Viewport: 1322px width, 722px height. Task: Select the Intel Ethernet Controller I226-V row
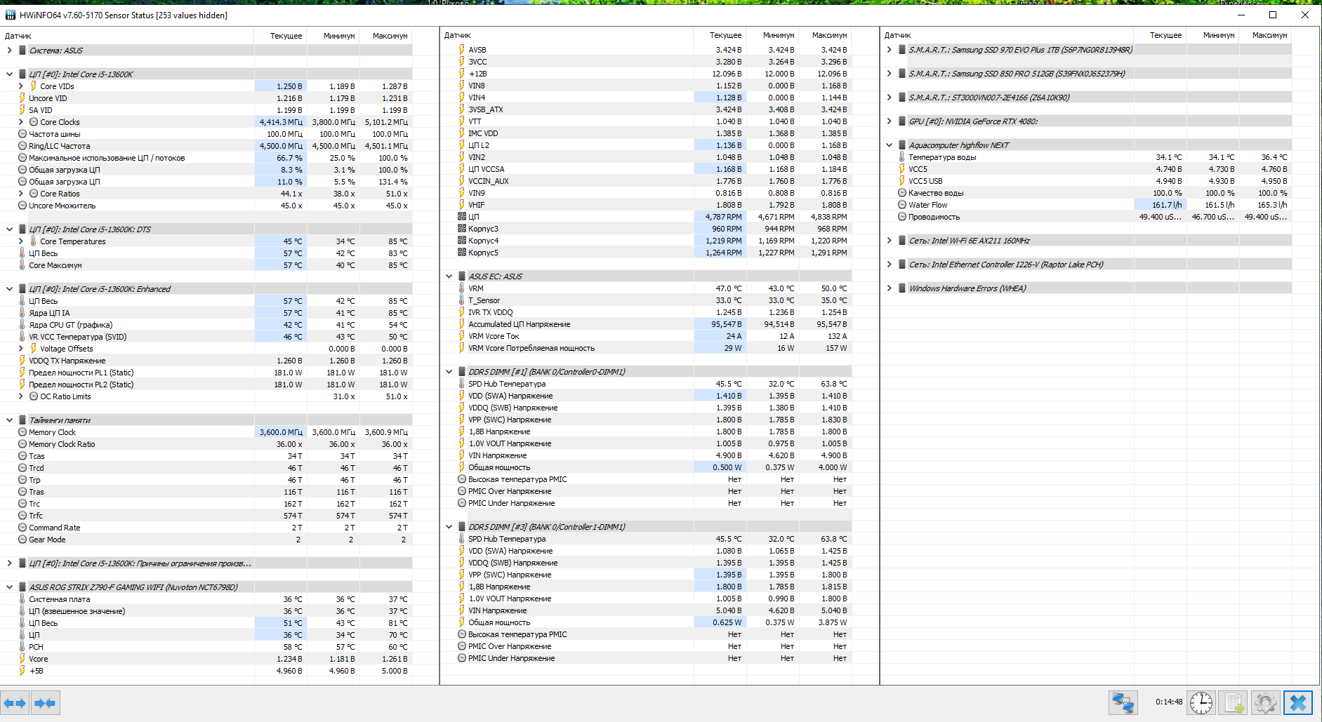coord(1087,265)
